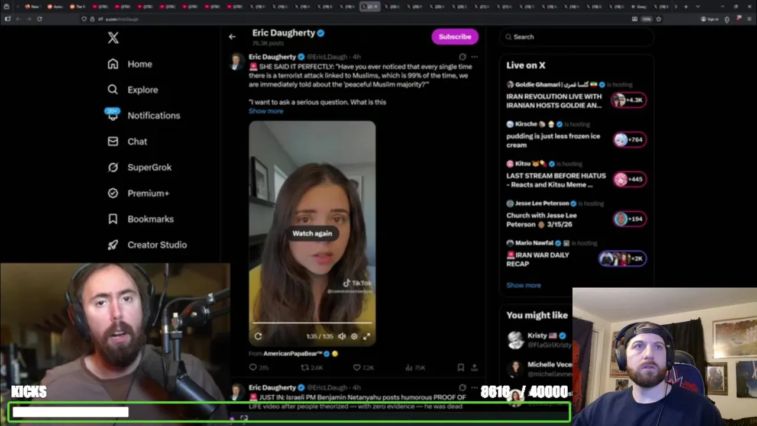Join Last Stream Before Hiatus space

629,179
